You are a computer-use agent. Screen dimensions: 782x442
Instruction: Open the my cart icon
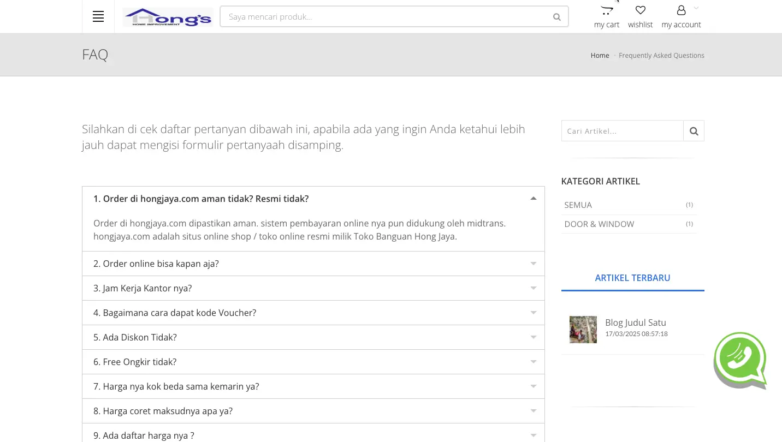(x=607, y=11)
